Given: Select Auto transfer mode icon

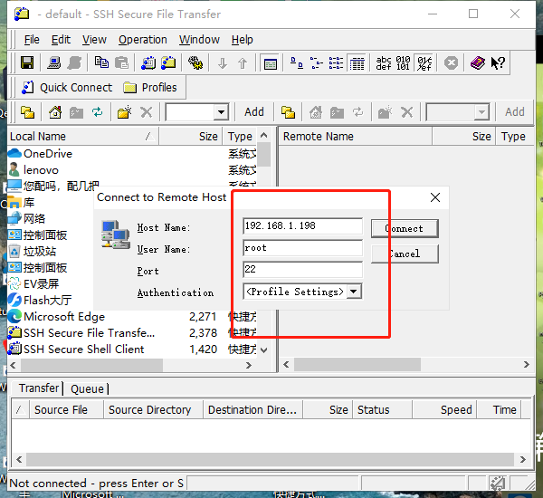Looking at the screenshot, I should pos(424,63).
